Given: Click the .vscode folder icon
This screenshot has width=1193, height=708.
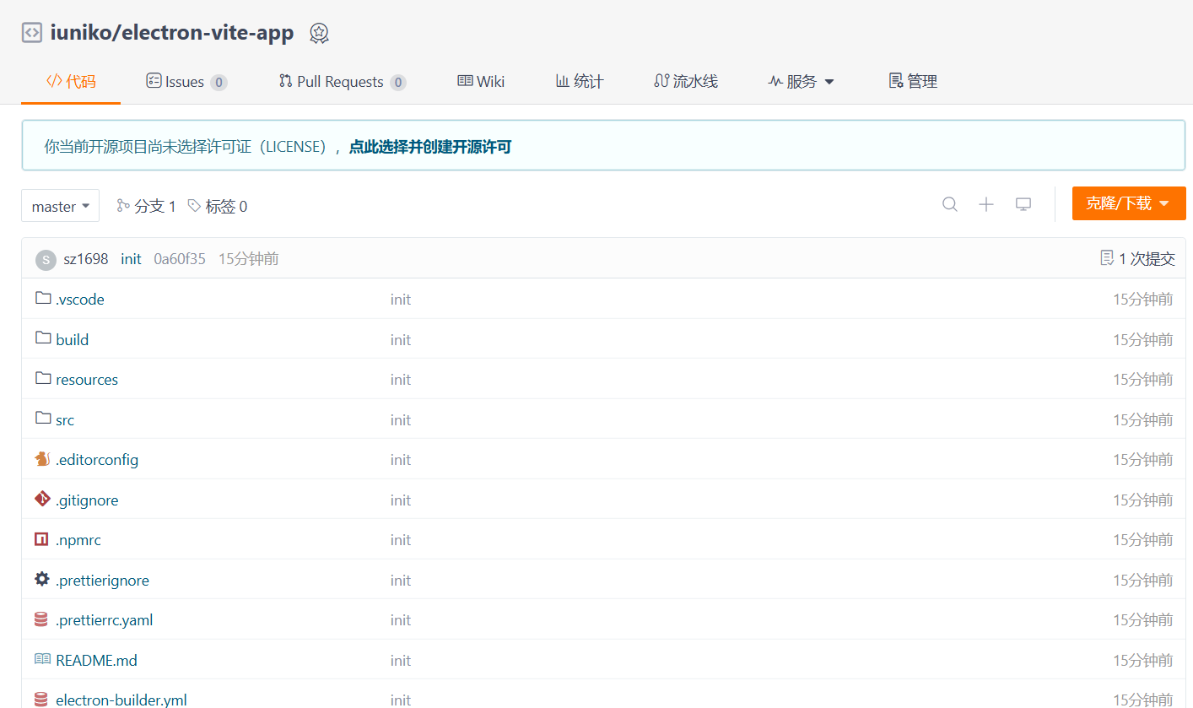Looking at the screenshot, I should pyautogui.click(x=43, y=298).
